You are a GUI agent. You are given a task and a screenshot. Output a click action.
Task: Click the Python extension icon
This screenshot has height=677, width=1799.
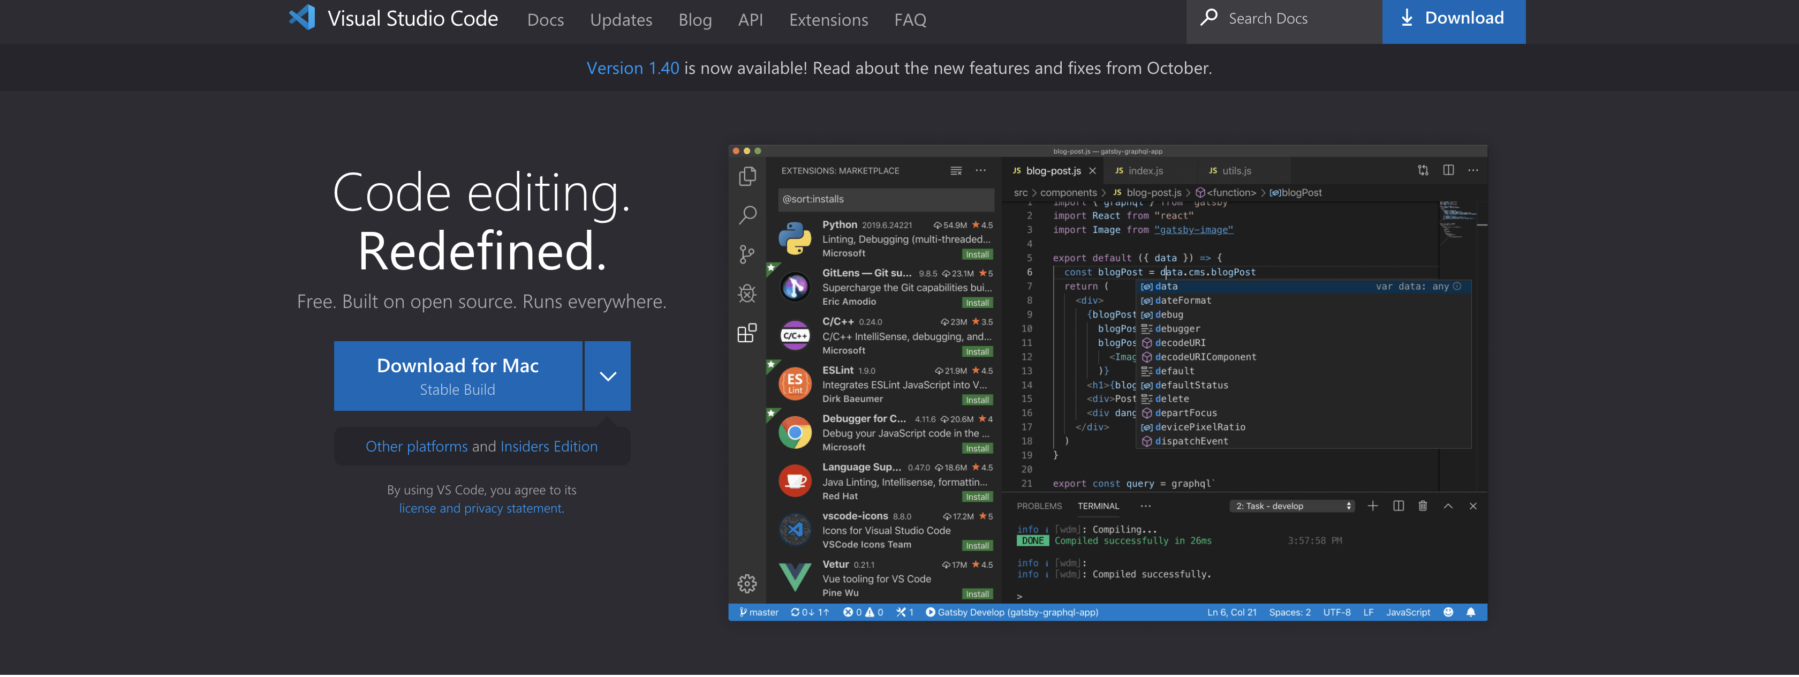tap(795, 239)
